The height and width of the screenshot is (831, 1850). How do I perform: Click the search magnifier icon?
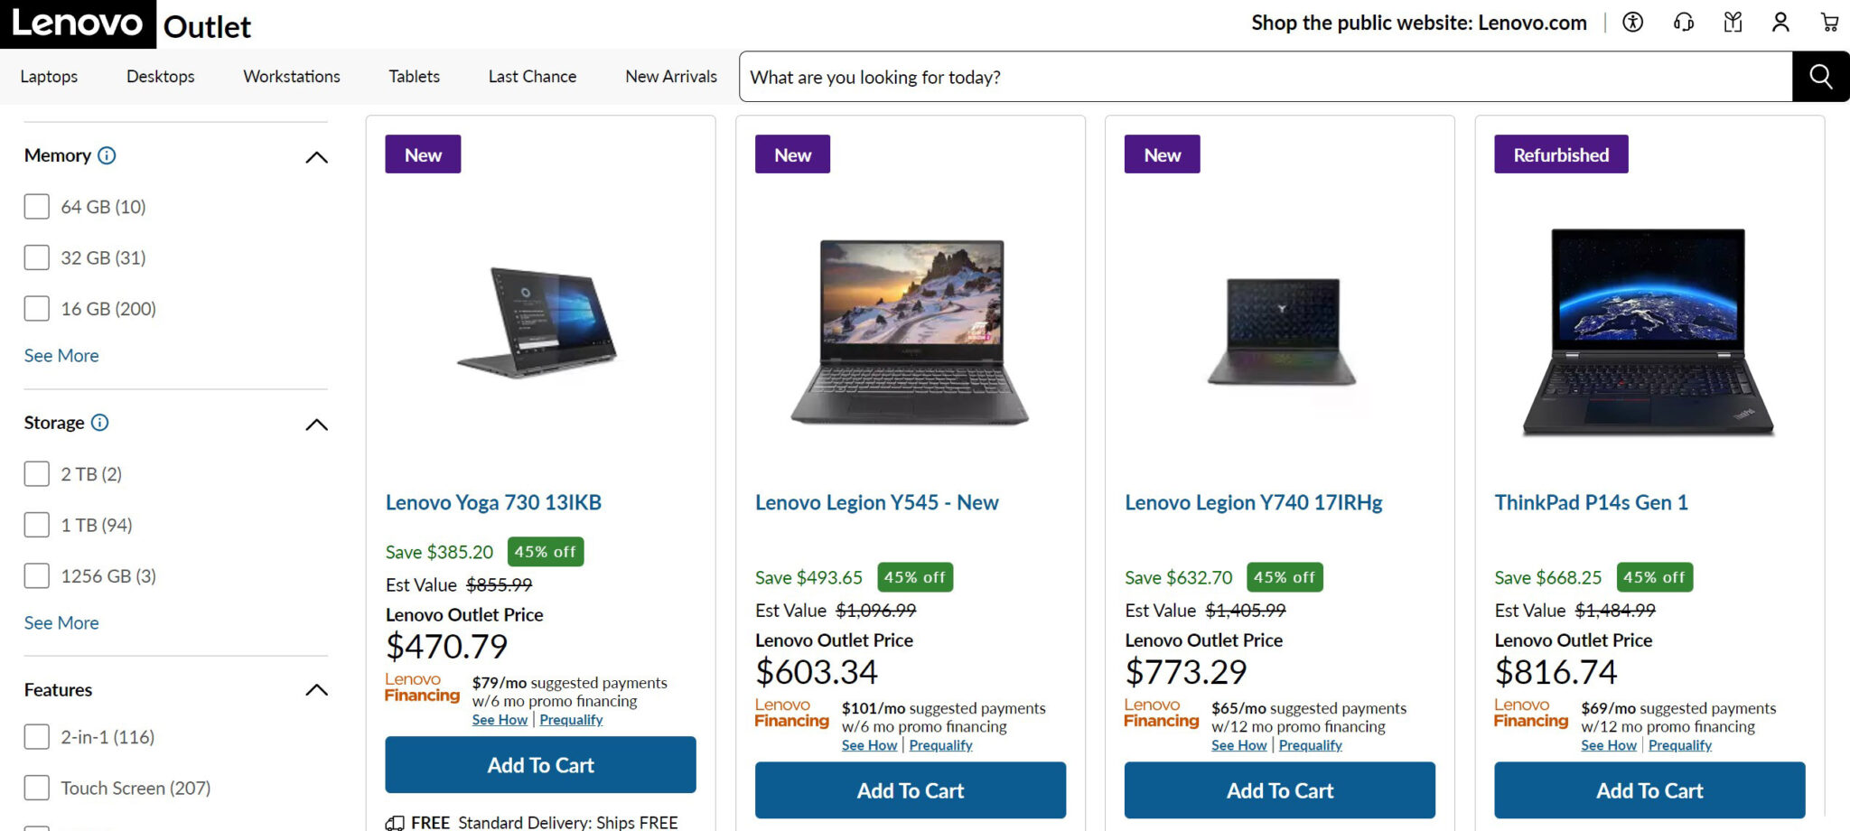[1819, 77]
